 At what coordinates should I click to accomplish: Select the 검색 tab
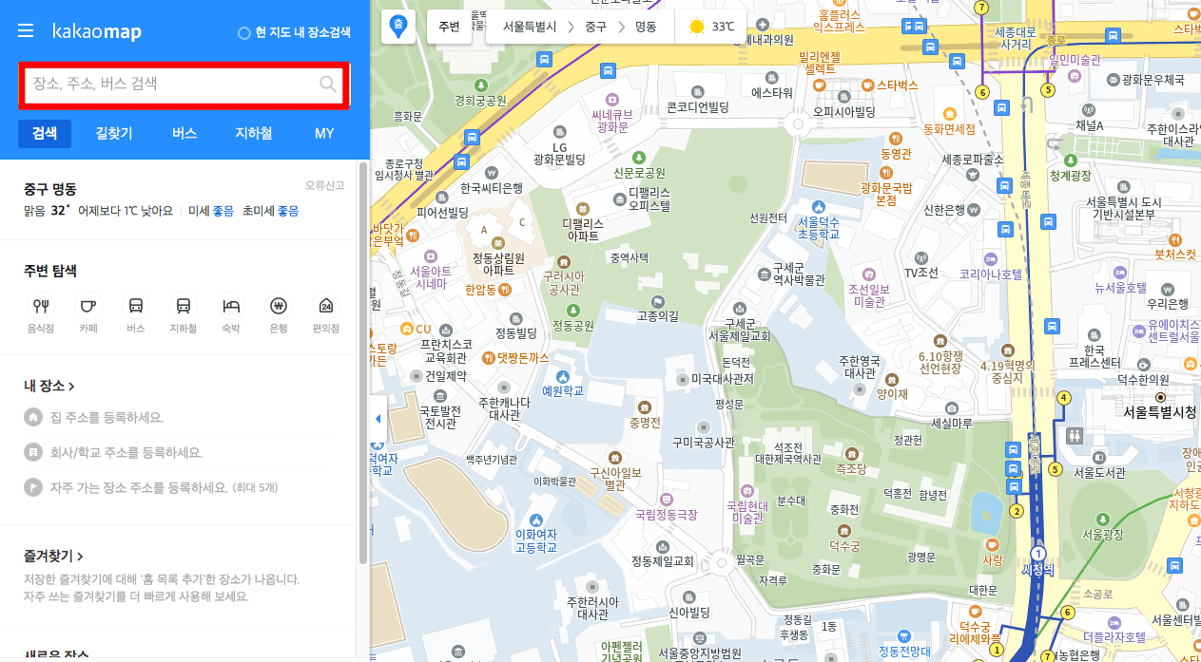(x=45, y=133)
